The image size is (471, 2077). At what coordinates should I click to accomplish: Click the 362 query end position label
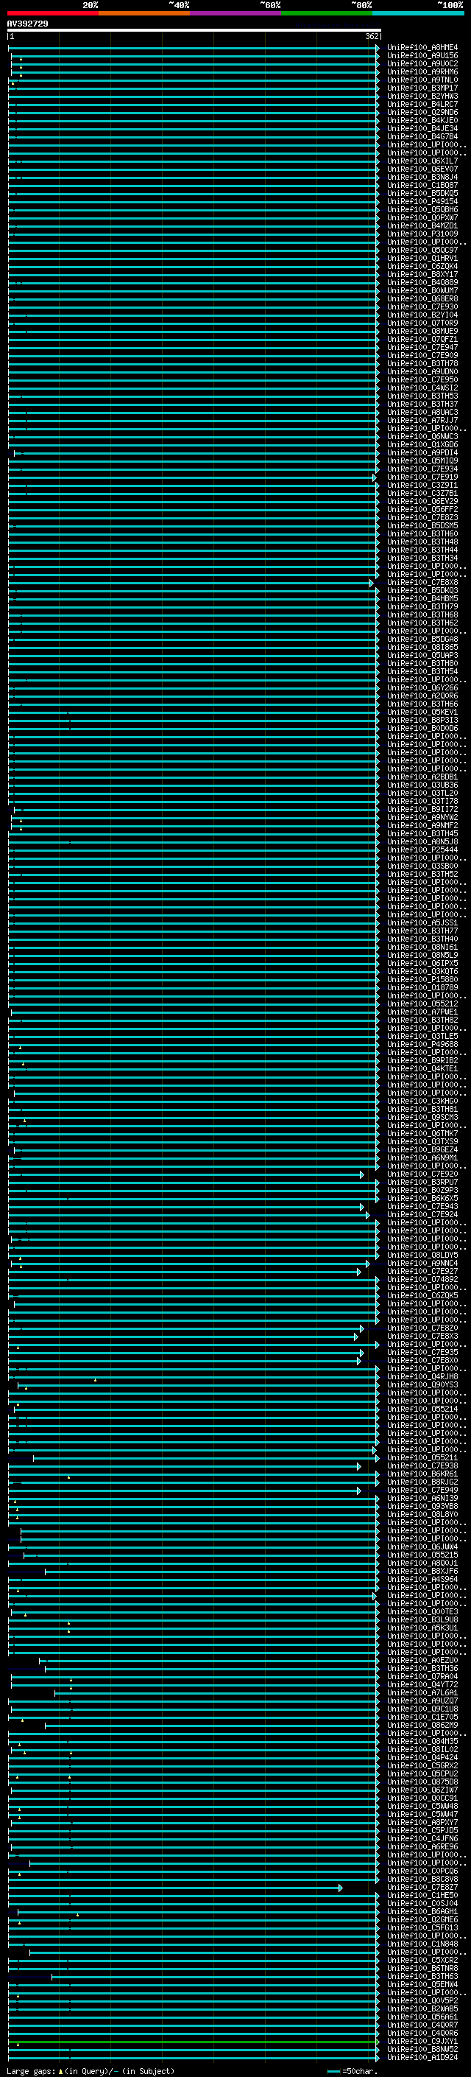tap(372, 36)
